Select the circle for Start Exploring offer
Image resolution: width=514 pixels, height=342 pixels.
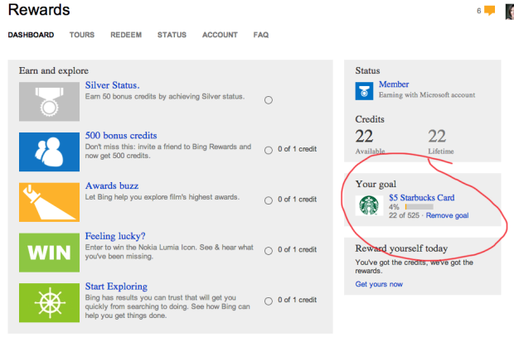click(x=269, y=301)
